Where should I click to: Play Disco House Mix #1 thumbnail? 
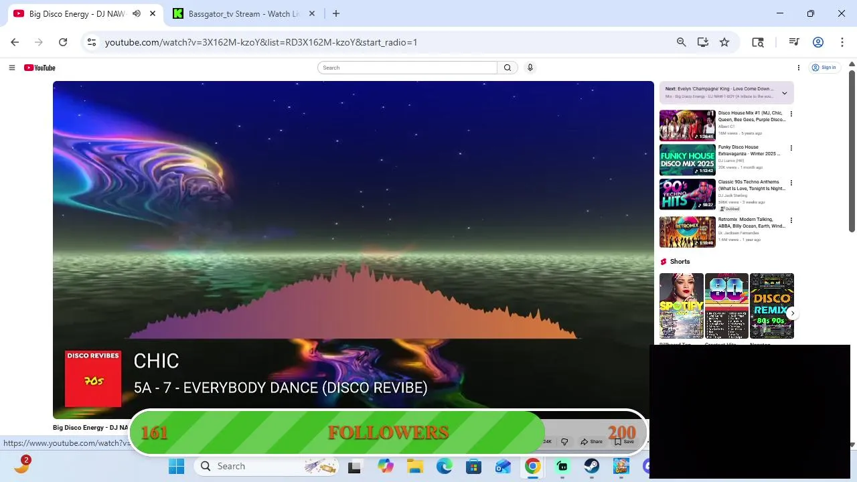(x=688, y=125)
